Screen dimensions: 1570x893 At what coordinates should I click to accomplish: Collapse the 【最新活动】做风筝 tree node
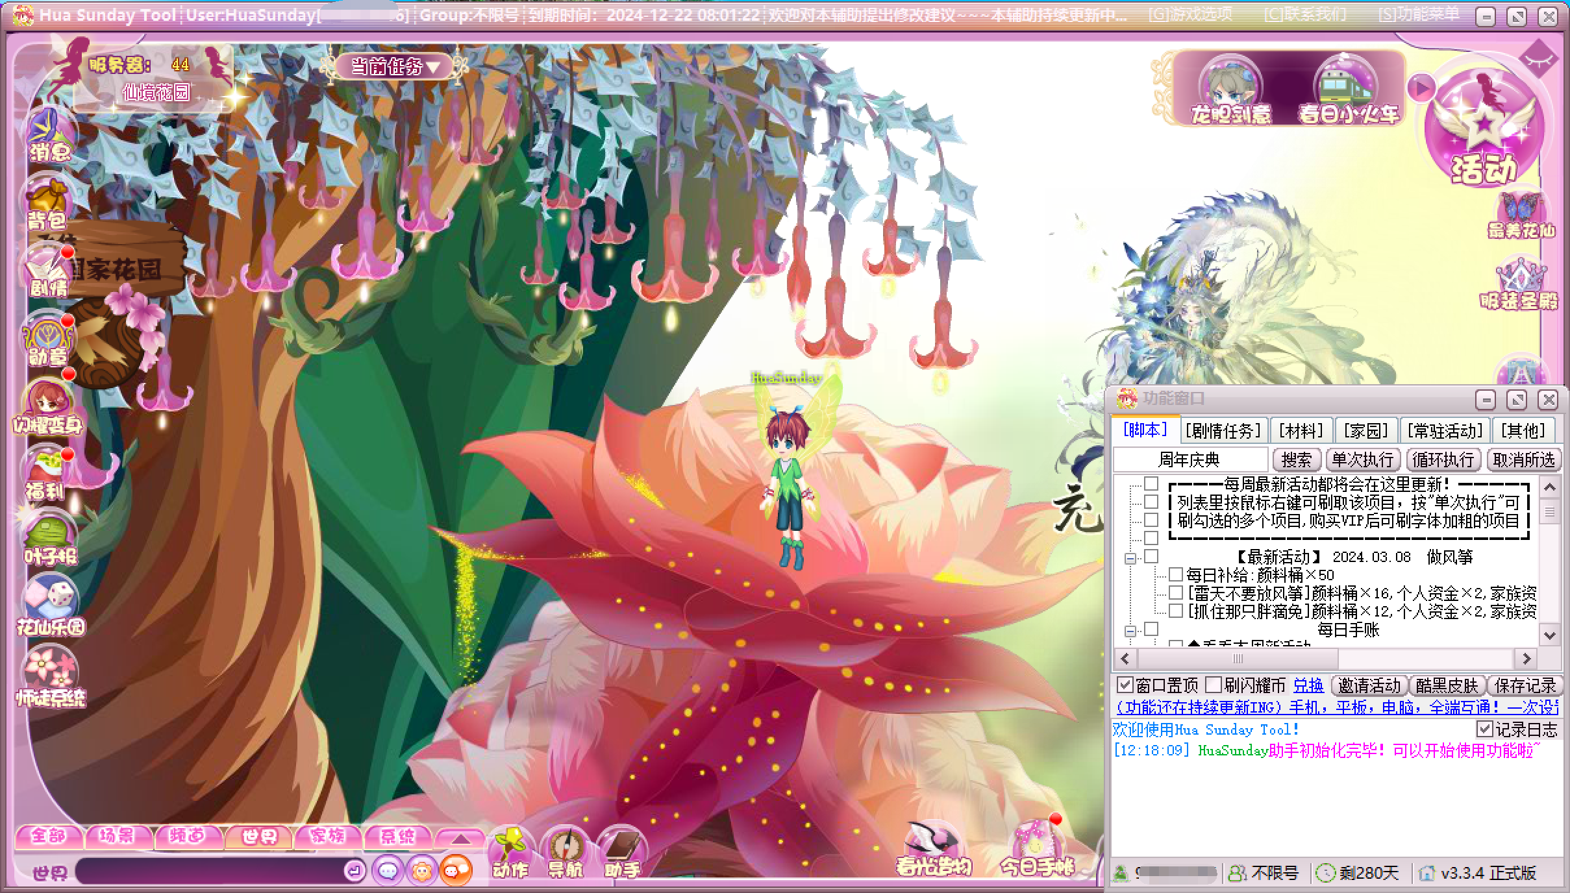pyautogui.click(x=1130, y=558)
